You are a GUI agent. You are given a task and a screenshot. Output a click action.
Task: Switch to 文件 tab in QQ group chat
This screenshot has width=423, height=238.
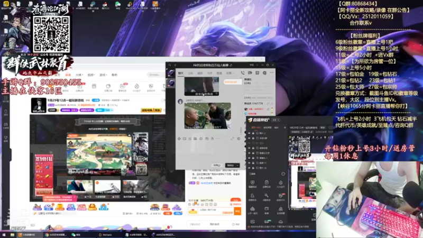point(209,73)
